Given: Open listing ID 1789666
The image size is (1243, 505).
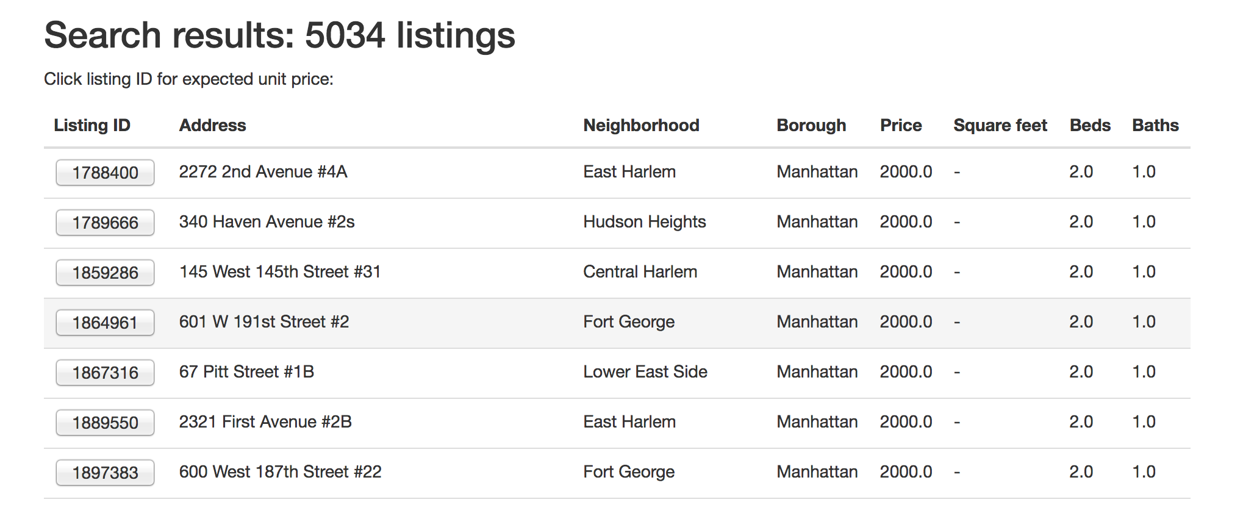Looking at the screenshot, I should click(105, 223).
